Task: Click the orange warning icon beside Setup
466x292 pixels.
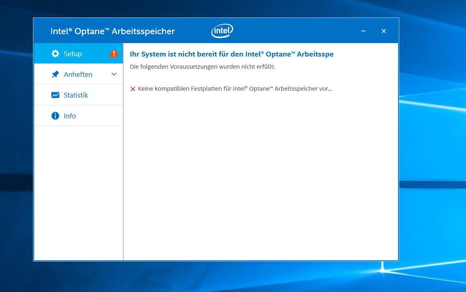Action: (114, 53)
